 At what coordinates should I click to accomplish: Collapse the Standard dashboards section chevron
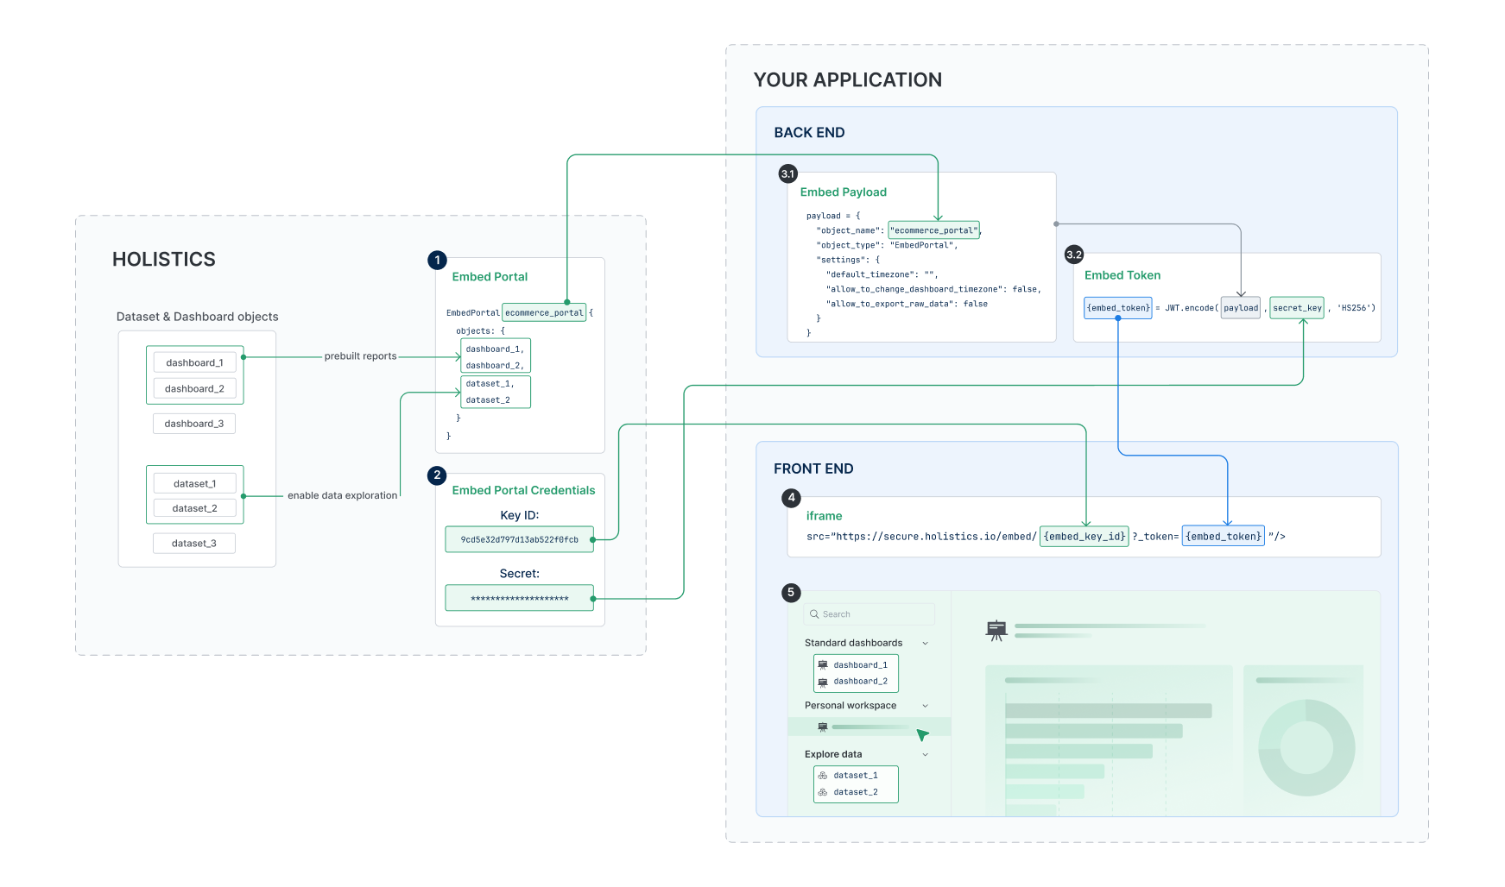point(926,644)
